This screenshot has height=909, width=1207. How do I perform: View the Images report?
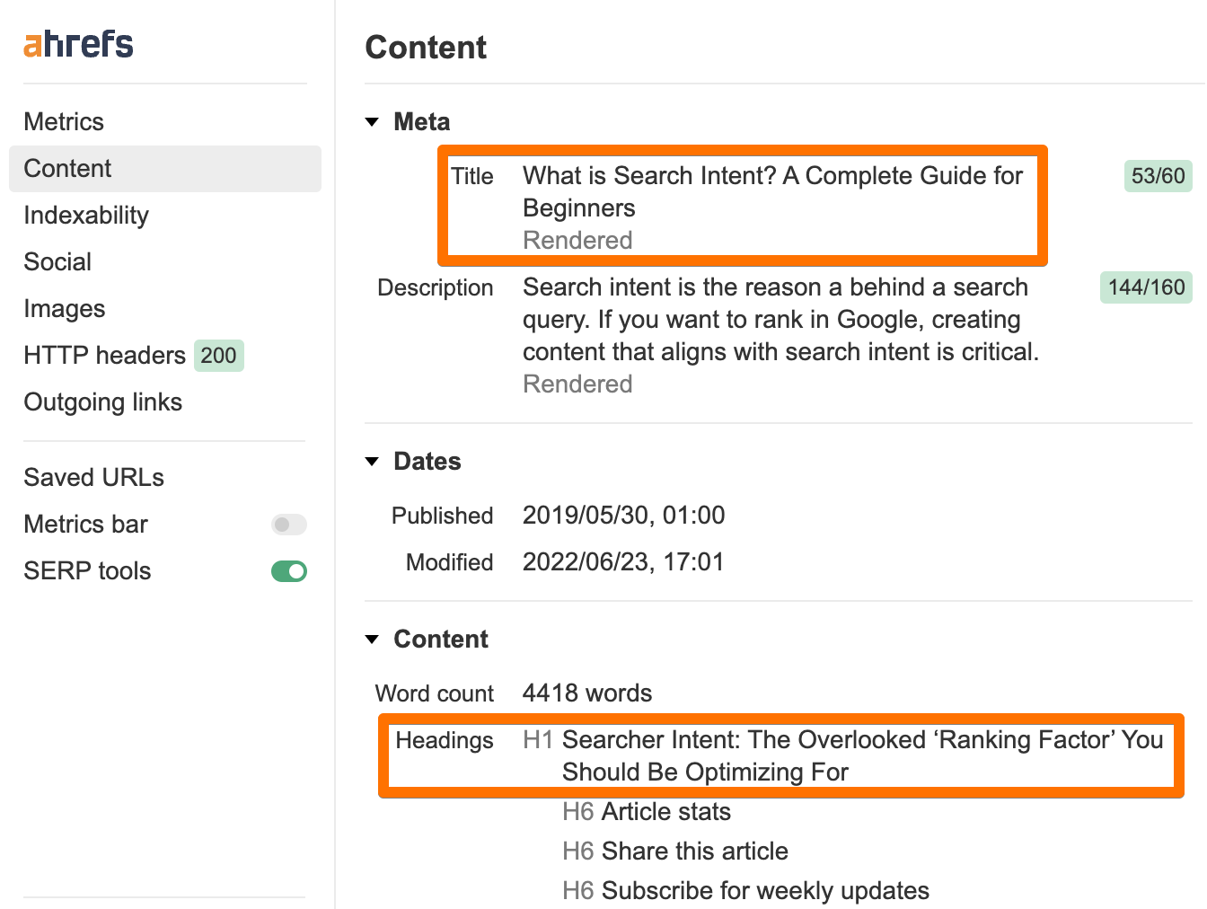click(x=65, y=308)
